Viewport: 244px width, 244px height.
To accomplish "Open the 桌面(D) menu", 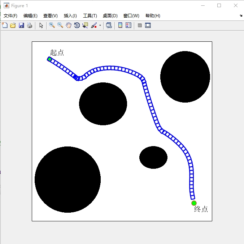I will (x=110, y=16).
